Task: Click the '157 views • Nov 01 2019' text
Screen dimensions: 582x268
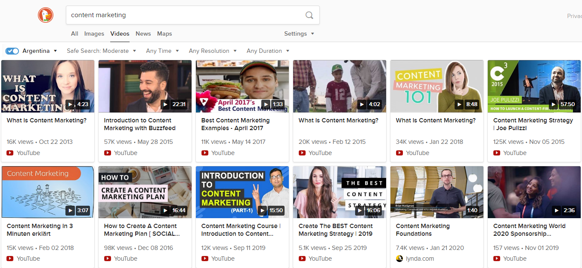Action: 526,248
